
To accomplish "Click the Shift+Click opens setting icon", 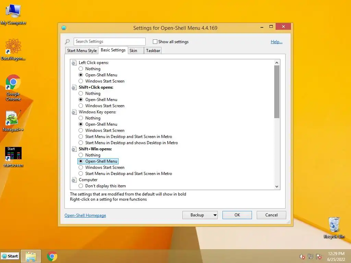I will 74,87.
